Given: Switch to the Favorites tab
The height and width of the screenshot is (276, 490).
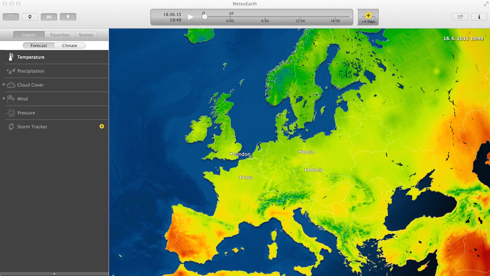Looking at the screenshot, I should [x=60, y=35].
